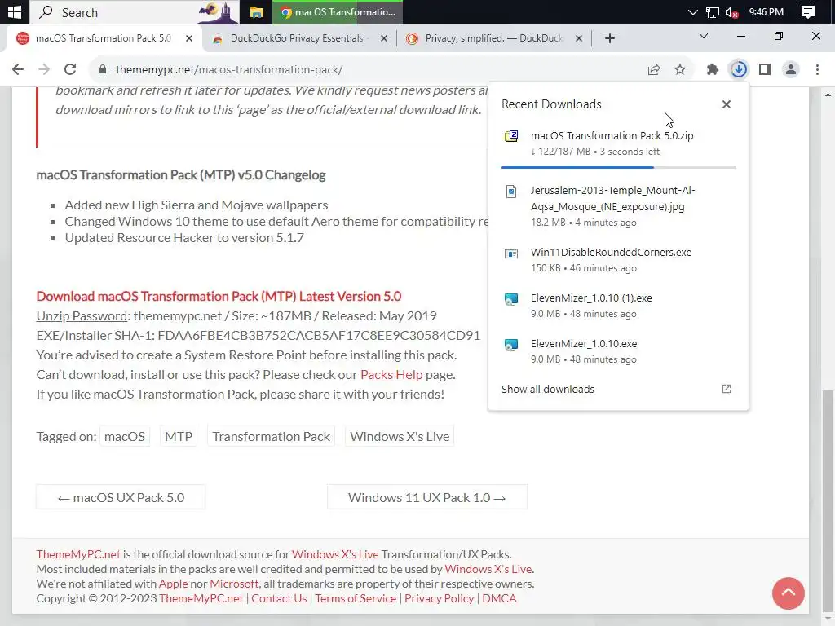Go to next post Windows 11 UX Pack 1.0
Viewport: 835px width, 626px height.
tap(427, 497)
